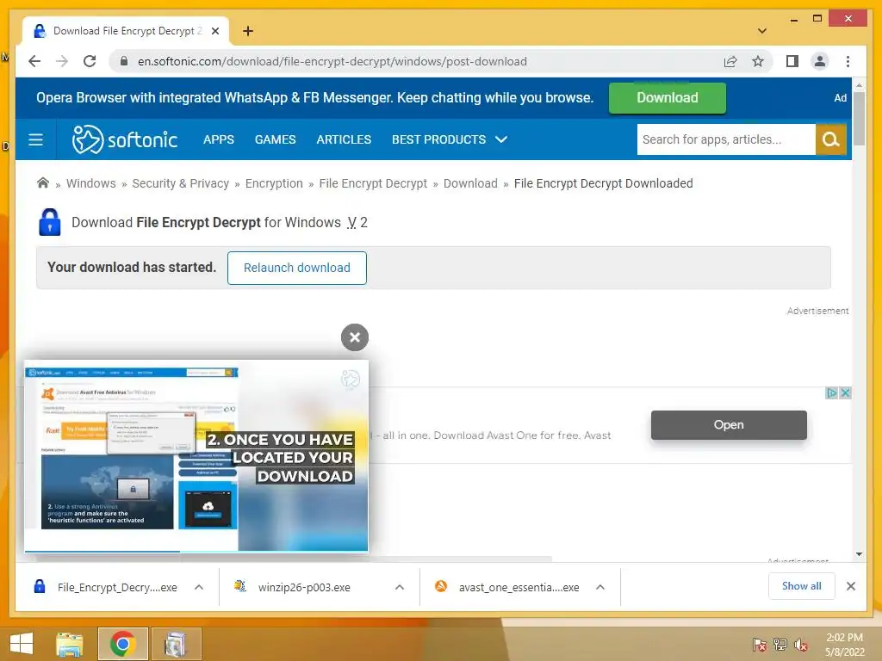This screenshot has width=882, height=661.
Task: Click the green Opera Download button
Action: (668, 98)
